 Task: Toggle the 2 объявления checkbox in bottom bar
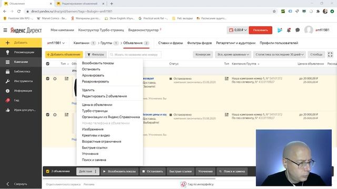48,171
